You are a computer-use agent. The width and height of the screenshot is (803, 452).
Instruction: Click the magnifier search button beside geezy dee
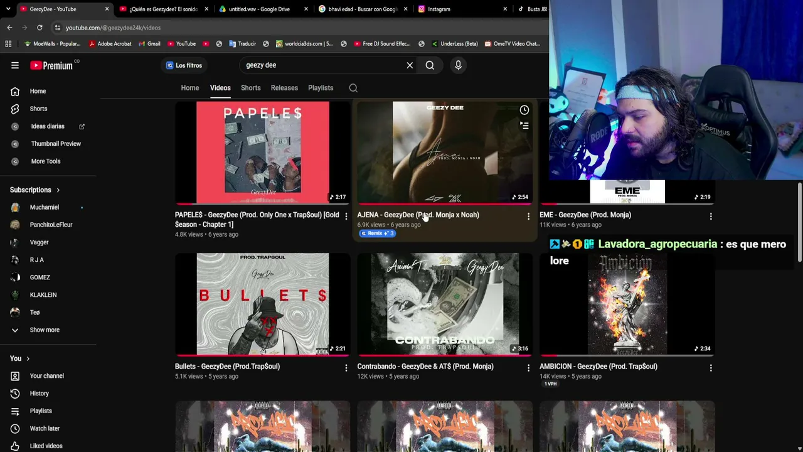pos(430,65)
